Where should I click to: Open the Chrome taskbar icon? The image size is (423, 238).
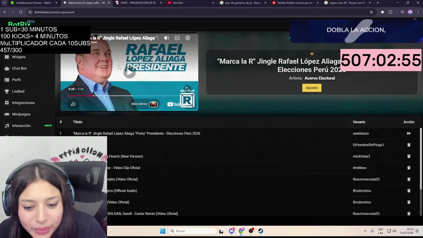[x=241, y=231]
